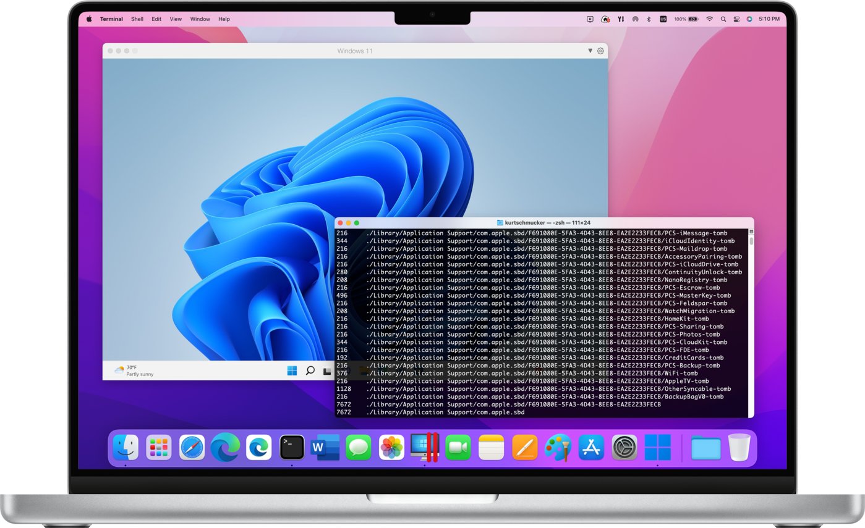
Task: Click Parallels Desktop icon in the Dock
Action: point(425,447)
